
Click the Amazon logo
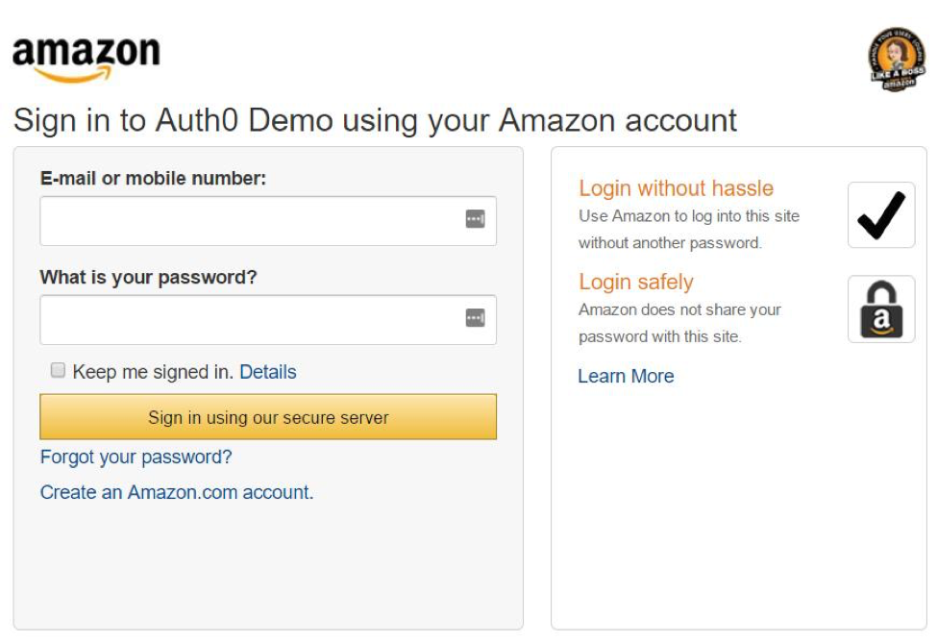coord(86,58)
